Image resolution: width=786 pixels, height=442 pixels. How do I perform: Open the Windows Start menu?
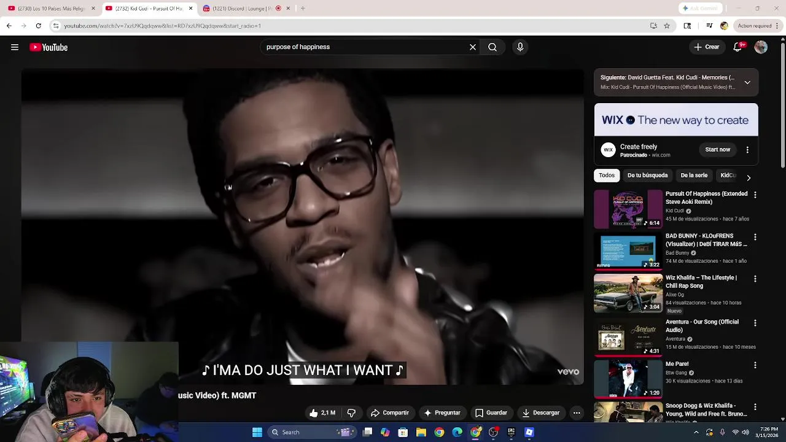point(257,432)
